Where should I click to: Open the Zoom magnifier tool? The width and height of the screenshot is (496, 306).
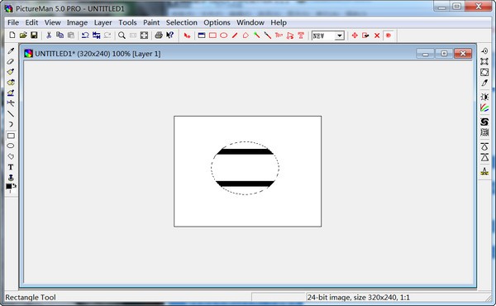coord(122,35)
